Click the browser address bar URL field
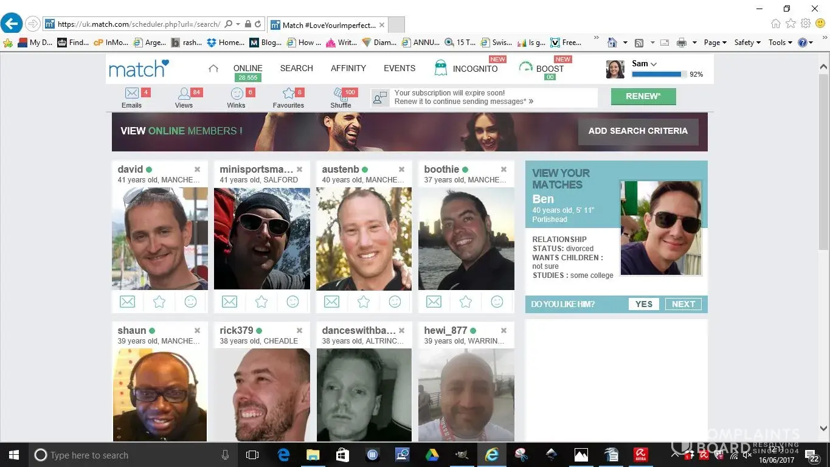The width and height of the screenshot is (830, 467). (139, 24)
